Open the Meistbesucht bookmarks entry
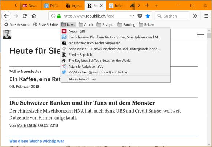This screenshot has width=212, height=147. pos(17,25)
